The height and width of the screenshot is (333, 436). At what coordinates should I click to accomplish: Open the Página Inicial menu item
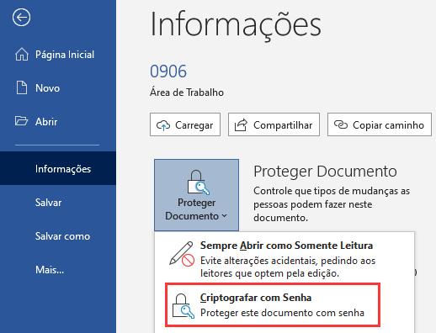58,55
